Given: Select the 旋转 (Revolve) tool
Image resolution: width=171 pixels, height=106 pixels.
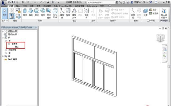Looking at the screenshot, I should coord(37,13).
